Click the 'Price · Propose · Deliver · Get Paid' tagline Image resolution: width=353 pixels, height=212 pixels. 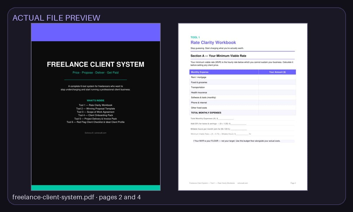point(96,72)
